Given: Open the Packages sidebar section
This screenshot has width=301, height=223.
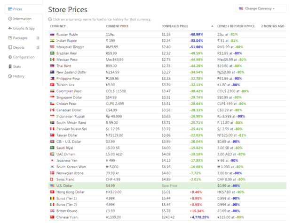Looking at the screenshot, I should pos(20,38).
